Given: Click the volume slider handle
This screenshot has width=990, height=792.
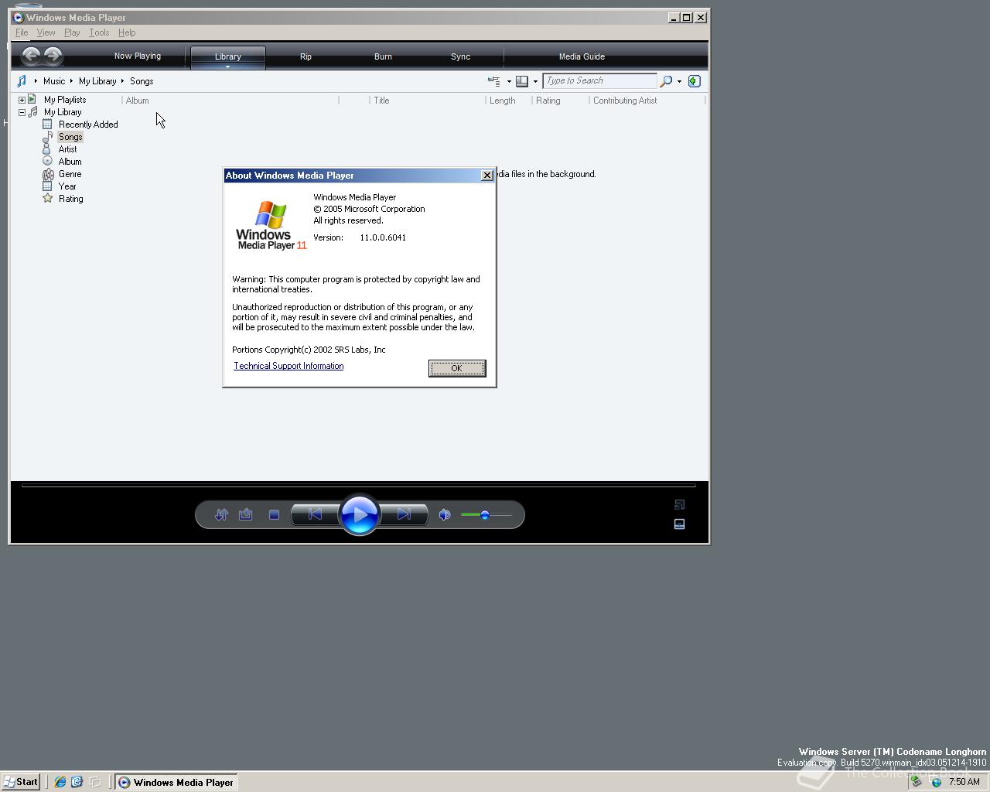Looking at the screenshot, I should click(485, 514).
